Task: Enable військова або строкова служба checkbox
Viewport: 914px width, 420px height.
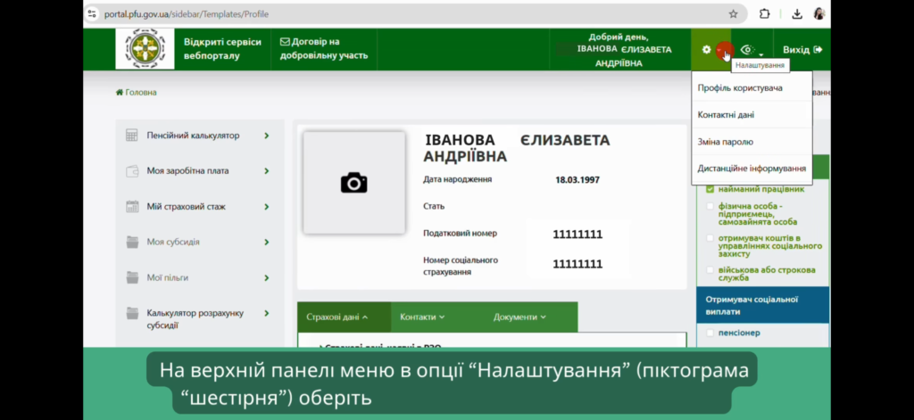Action: pyautogui.click(x=710, y=269)
